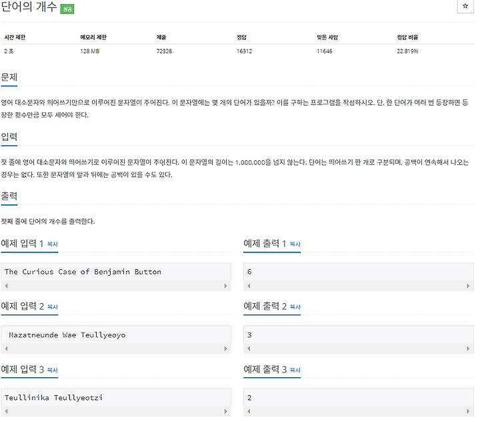Click the output description '첫째 줄에 단어의 개수를 출력한다.'
Screen dimensions: 480x422
[x=48, y=222]
